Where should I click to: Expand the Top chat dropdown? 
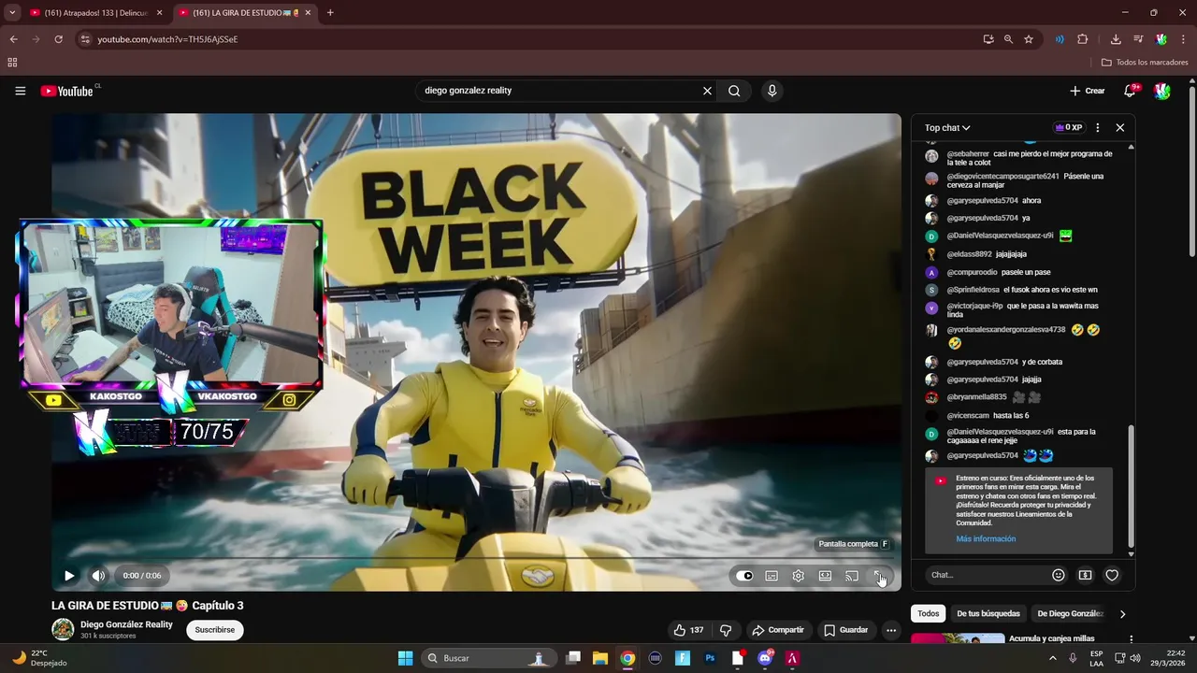pos(947,128)
